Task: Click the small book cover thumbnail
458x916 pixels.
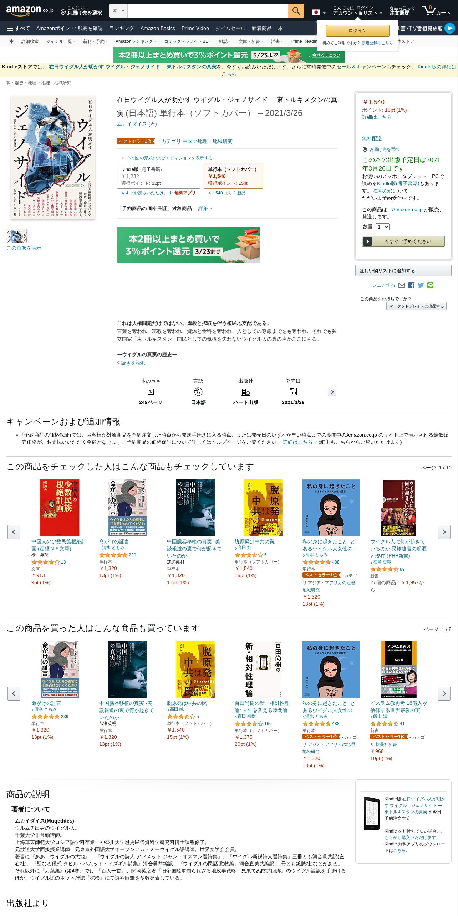Action: (17, 236)
